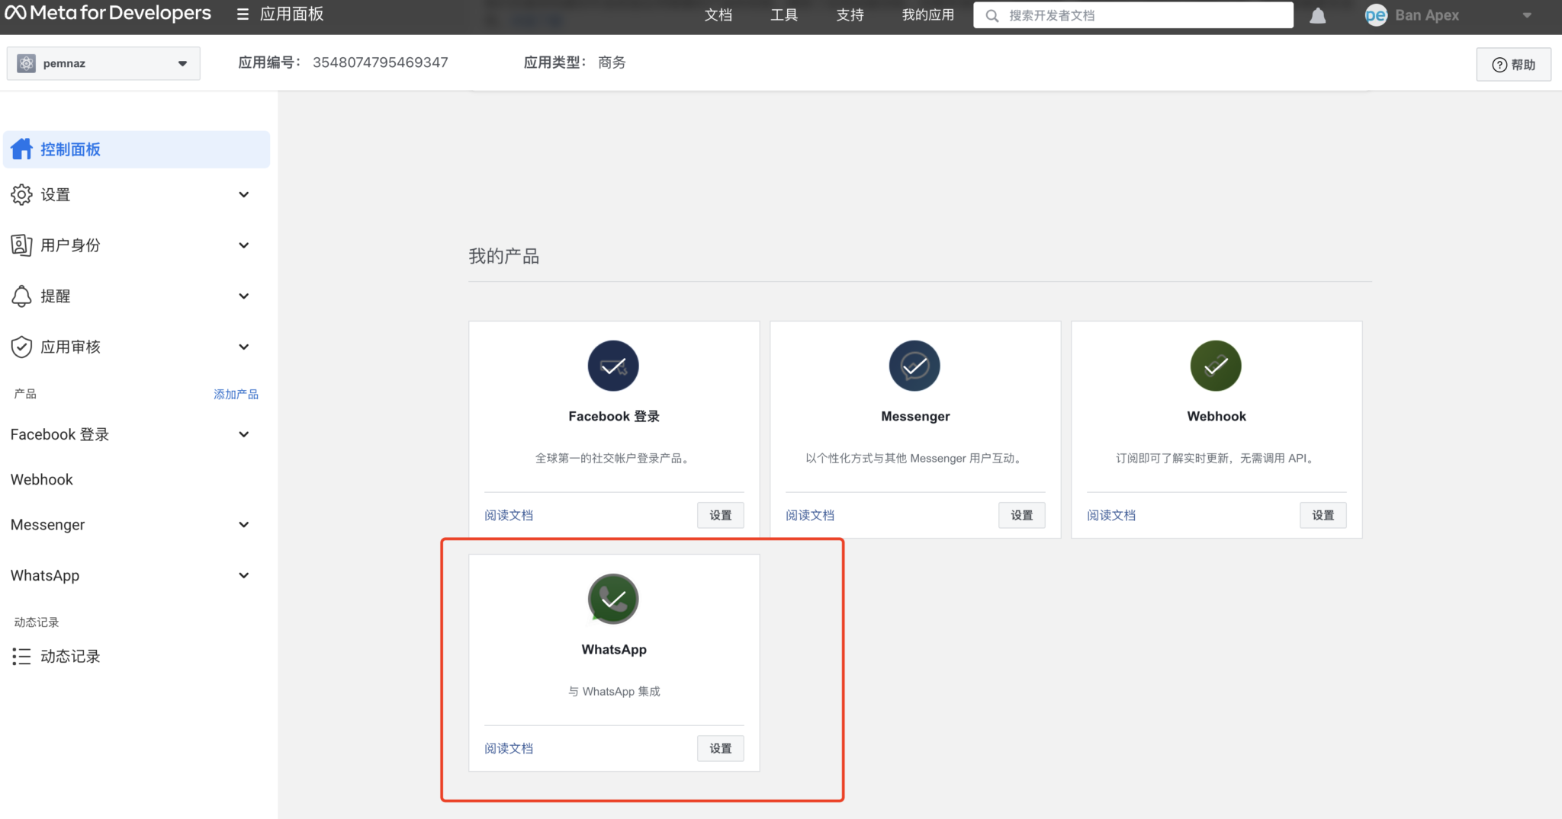Click the search magnifier icon
The width and height of the screenshot is (1562, 819).
(x=992, y=15)
